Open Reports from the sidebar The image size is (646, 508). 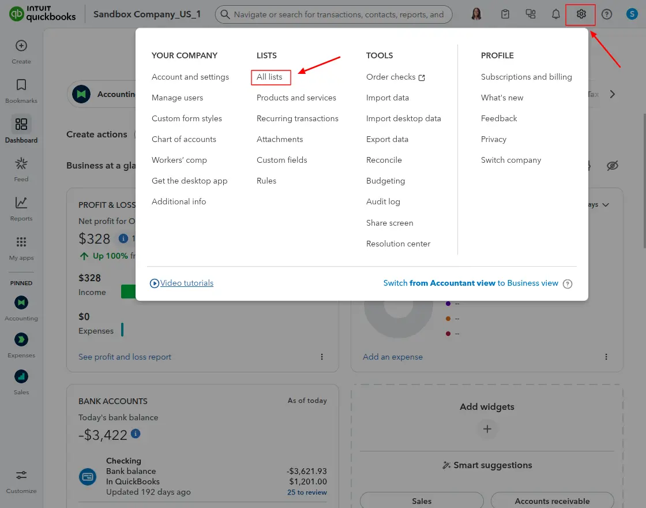tap(21, 203)
